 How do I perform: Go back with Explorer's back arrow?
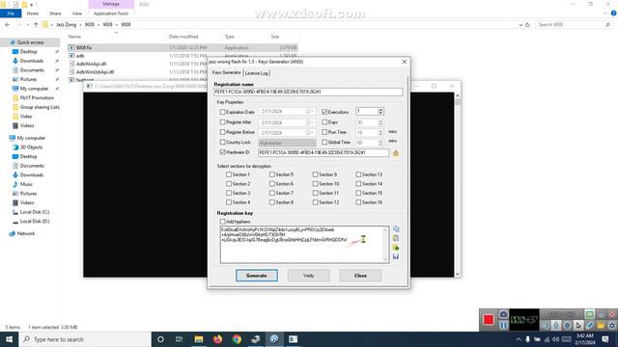coord(8,25)
